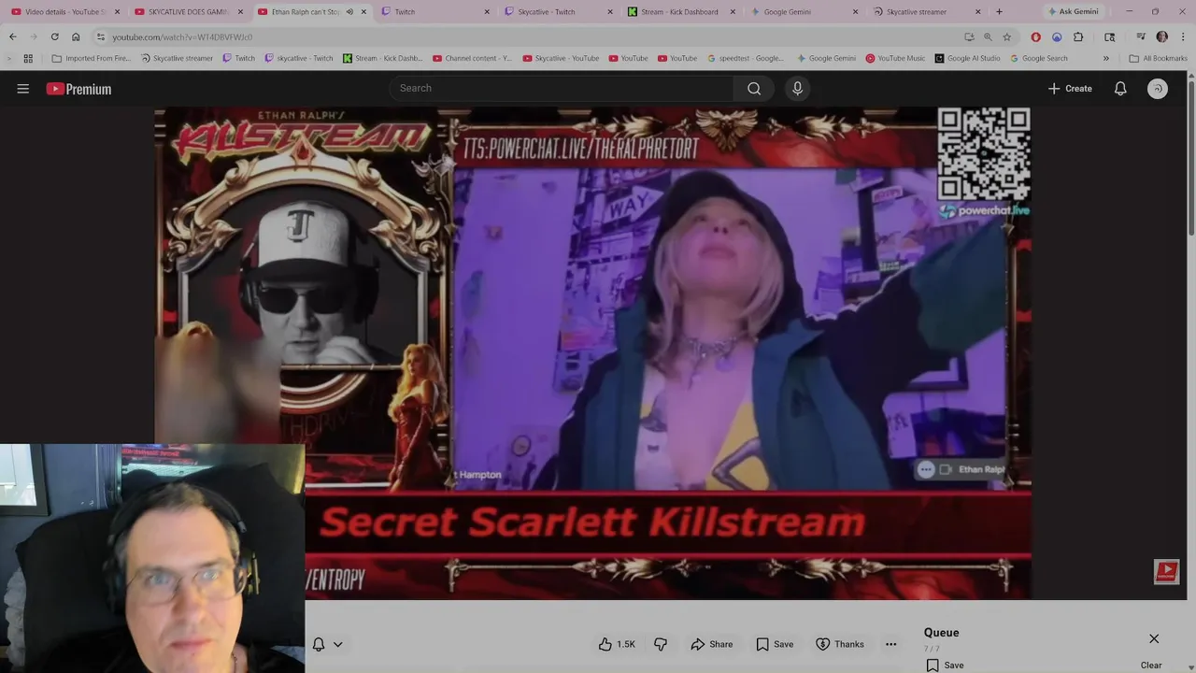Click the red subscribe watermark on video
1196x673 pixels.
tap(1166, 571)
